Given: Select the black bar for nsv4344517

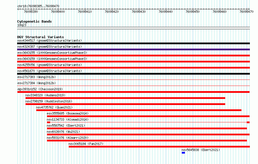Looking at the screenshot, I should coord(133,43).
